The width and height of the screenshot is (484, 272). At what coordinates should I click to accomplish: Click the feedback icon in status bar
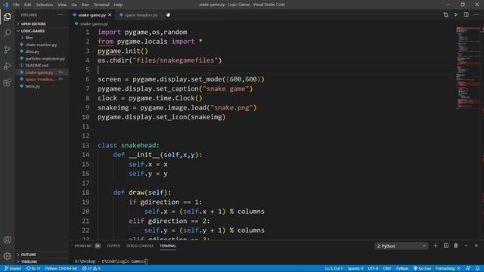coord(468,269)
